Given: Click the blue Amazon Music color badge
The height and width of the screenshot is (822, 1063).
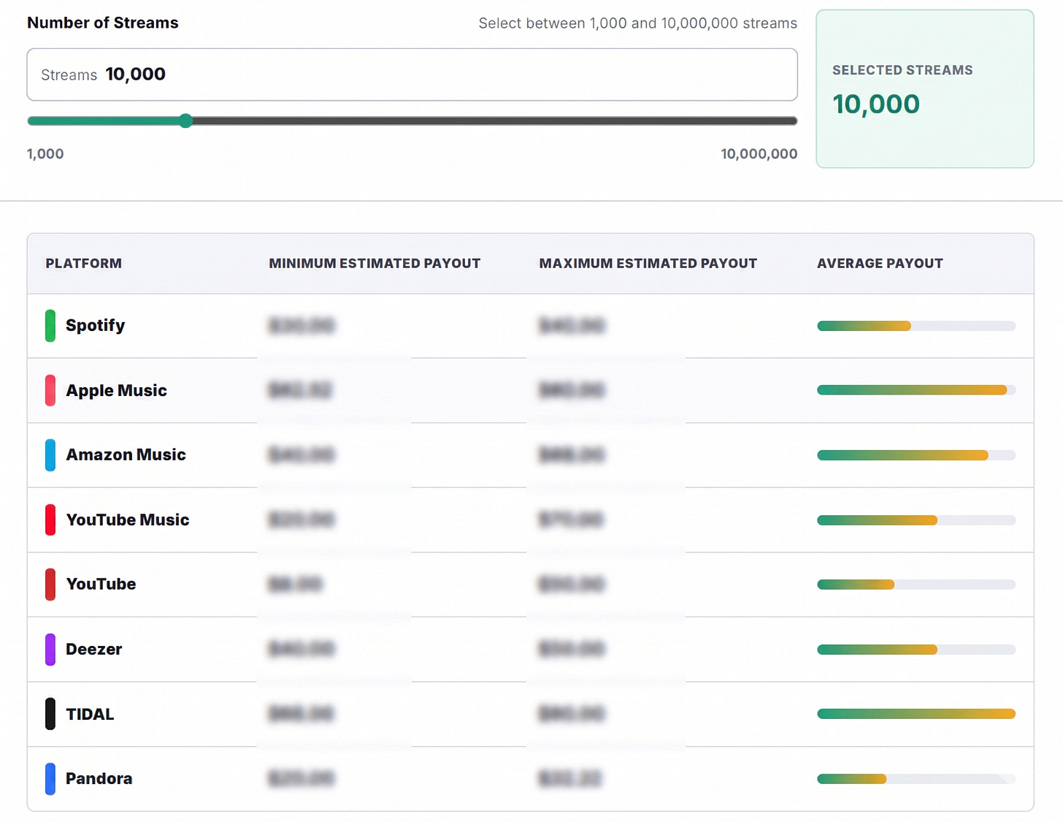Looking at the screenshot, I should coord(50,455).
